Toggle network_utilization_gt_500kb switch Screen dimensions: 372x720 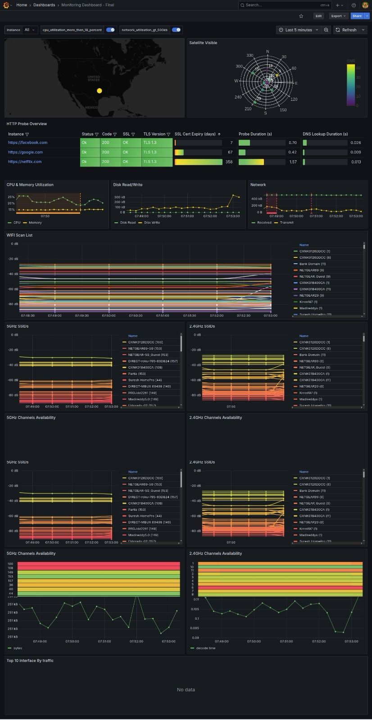pyautogui.click(x=176, y=30)
